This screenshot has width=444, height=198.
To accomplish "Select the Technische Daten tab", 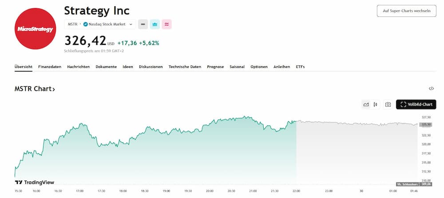I will 185,67.
